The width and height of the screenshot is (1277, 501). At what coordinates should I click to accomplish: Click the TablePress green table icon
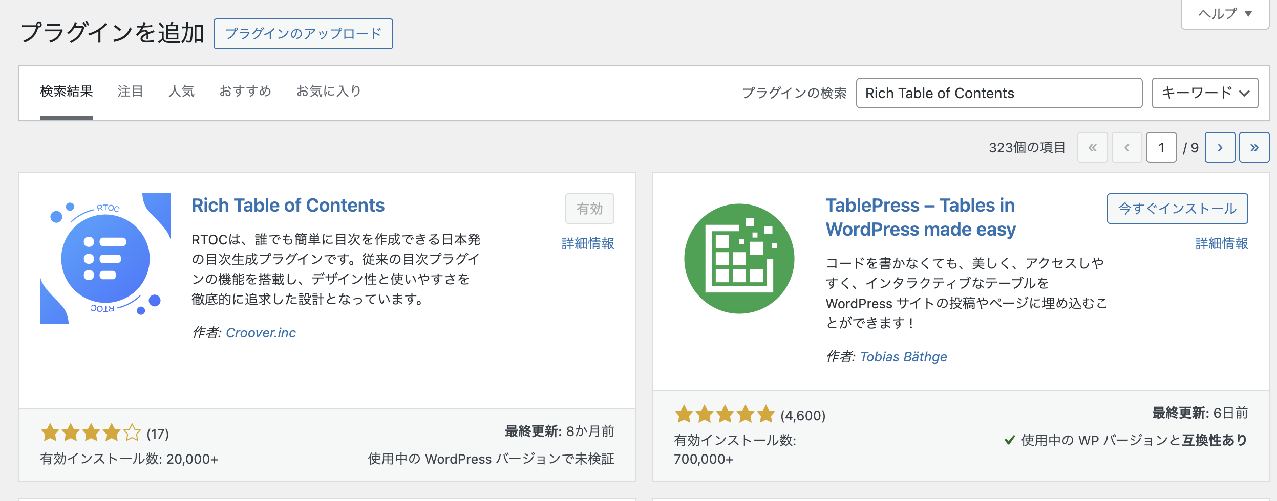pos(739,259)
